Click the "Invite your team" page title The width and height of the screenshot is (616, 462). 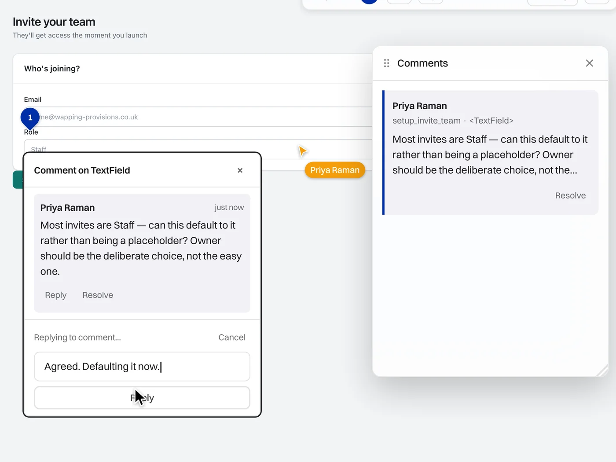click(54, 22)
